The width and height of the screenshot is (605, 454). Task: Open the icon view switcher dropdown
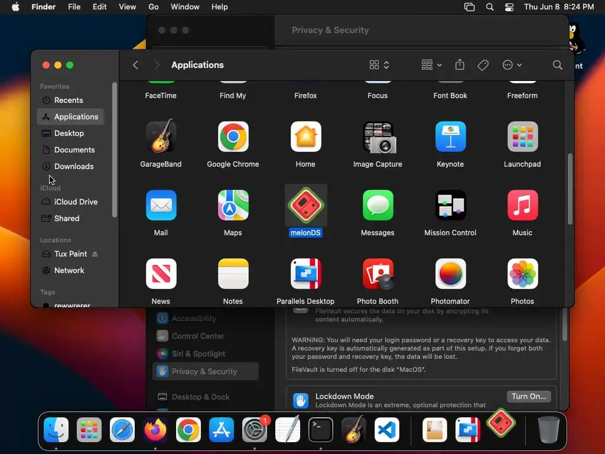coord(379,65)
